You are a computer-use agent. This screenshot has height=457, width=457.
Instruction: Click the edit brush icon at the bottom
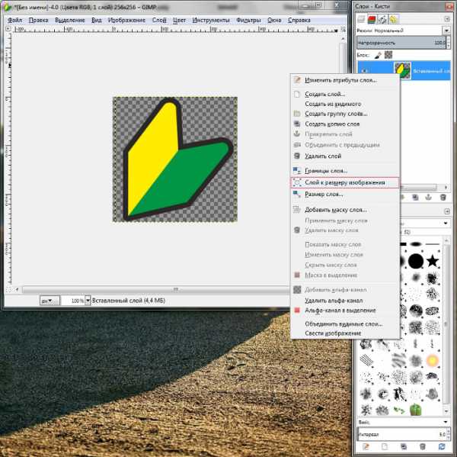[x=366, y=446]
